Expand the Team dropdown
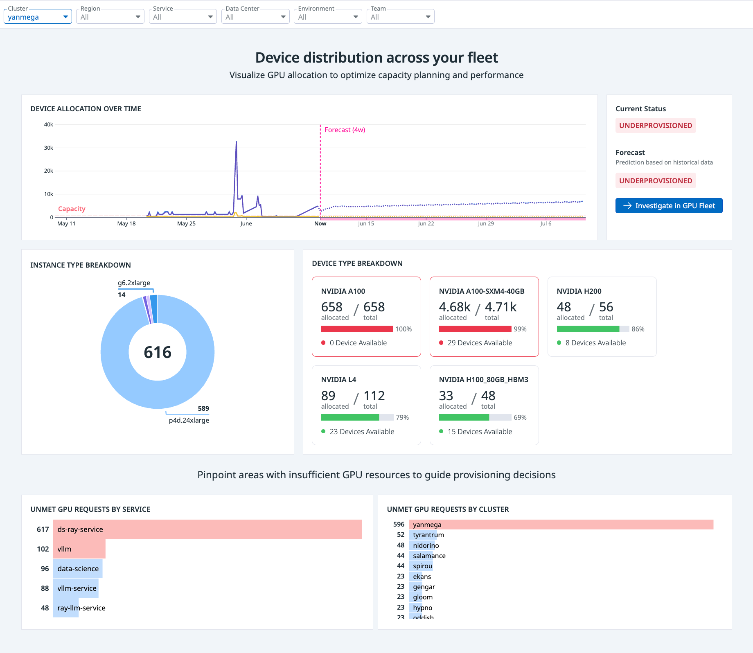Viewport: 753px width, 653px height. [x=400, y=16]
